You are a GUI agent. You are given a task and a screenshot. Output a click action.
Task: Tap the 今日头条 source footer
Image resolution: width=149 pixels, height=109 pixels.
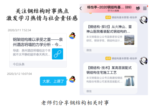click(19, 64)
